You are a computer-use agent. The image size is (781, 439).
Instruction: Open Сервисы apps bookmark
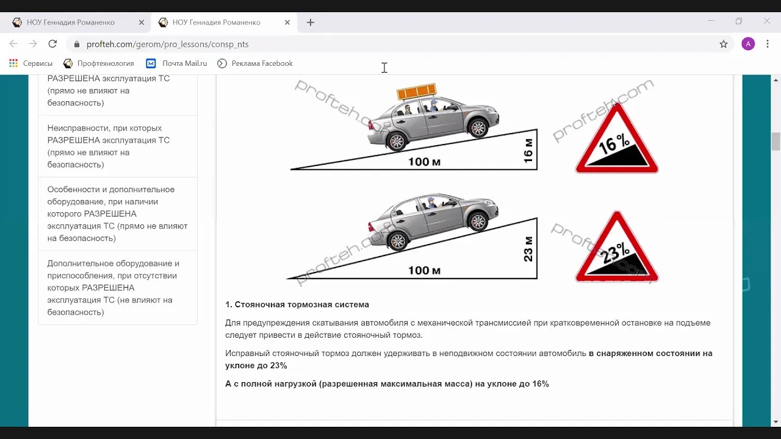point(31,63)
